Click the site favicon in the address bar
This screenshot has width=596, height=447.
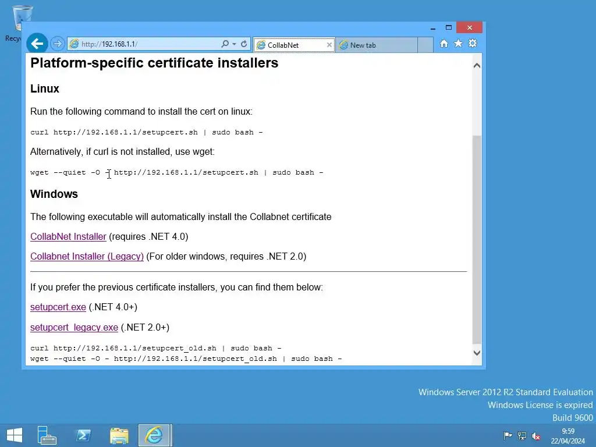tap(74, 44)
